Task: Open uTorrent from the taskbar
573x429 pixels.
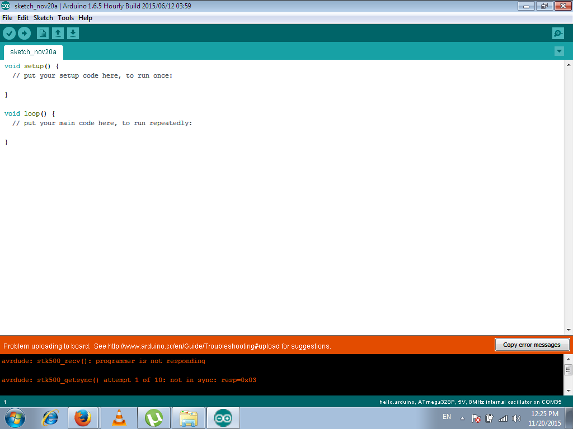Action: tap(154, 418)
